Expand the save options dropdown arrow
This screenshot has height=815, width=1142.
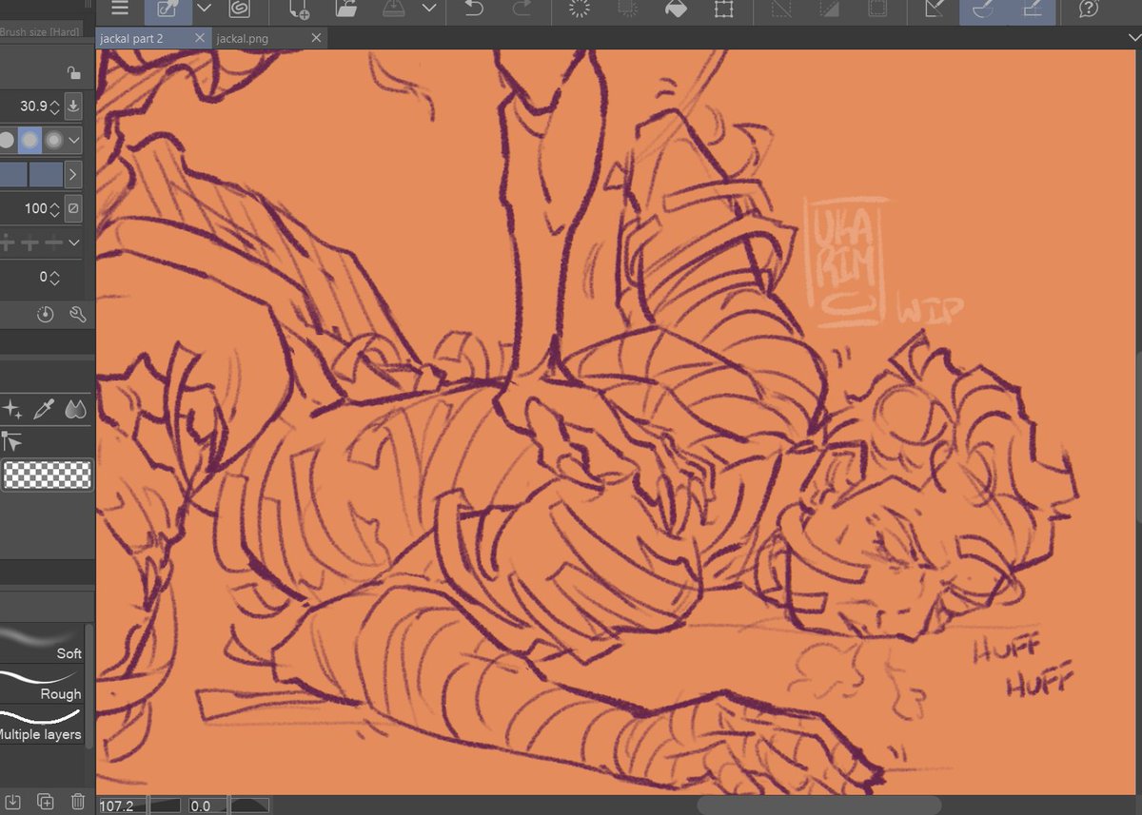click(x=429, y=9)
